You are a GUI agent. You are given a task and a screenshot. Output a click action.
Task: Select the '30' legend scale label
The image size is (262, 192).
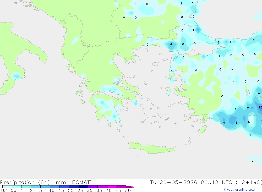pos(90,190)
